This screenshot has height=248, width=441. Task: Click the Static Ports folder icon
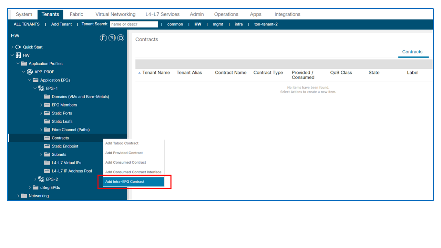coord(47,113)
